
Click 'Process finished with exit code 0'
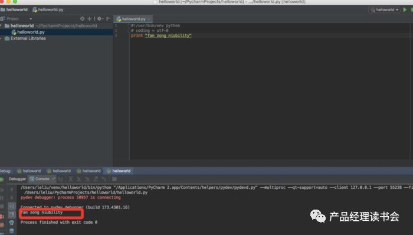[59, 223]
